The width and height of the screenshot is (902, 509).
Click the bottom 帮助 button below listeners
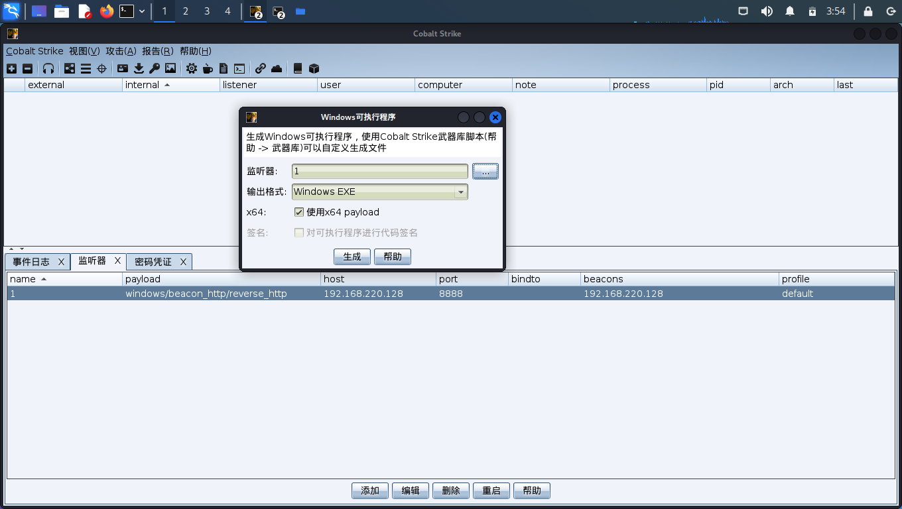coord(532,490)
